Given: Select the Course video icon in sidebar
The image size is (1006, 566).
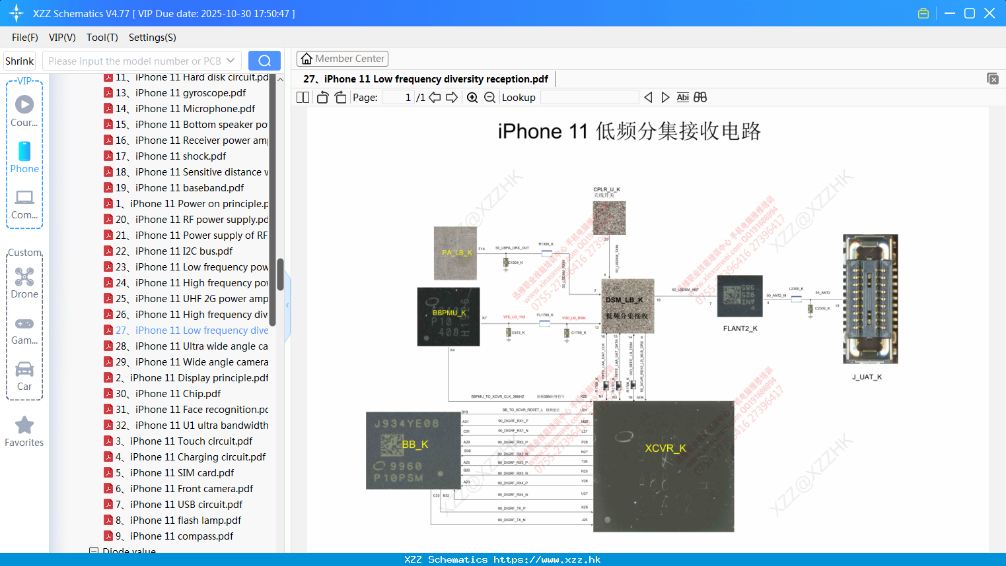Looking at the screenshot, I should 24,111.
